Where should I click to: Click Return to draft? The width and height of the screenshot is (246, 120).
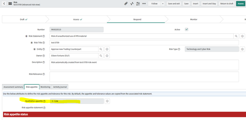[227, 4]
